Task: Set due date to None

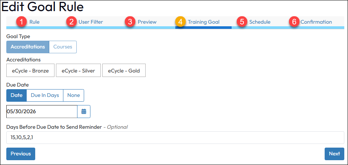Action: (x=73, y=95)
